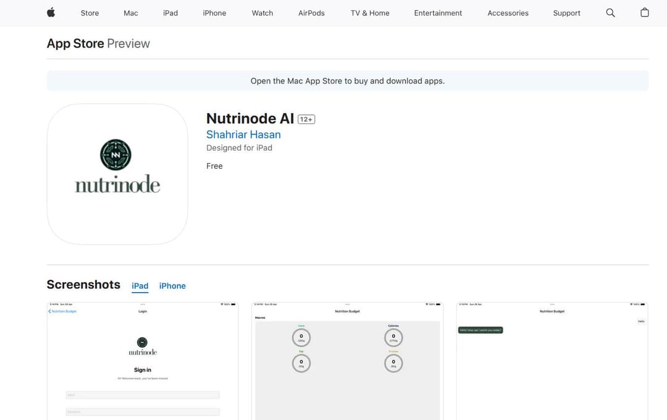Click the Nutrinode AI title text
The image size is (667, 420).
click(x=250, y=119)
